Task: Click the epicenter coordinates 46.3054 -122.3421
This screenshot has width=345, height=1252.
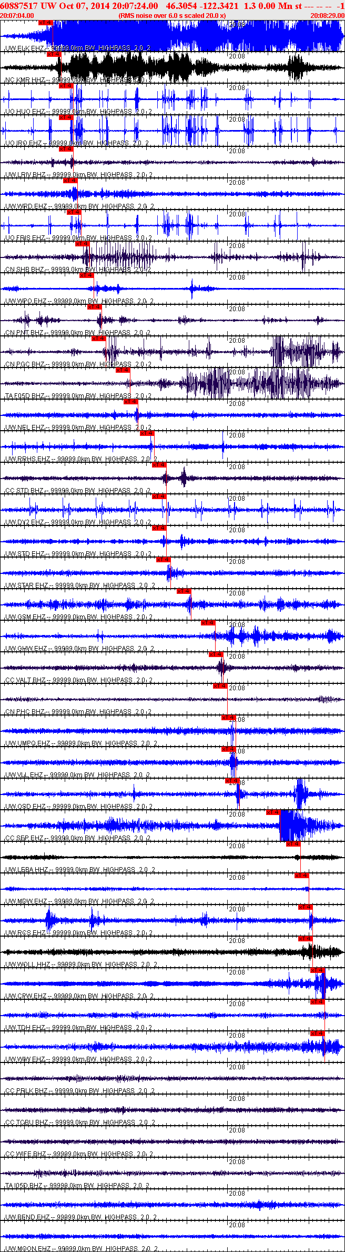Action: (202, 6)
